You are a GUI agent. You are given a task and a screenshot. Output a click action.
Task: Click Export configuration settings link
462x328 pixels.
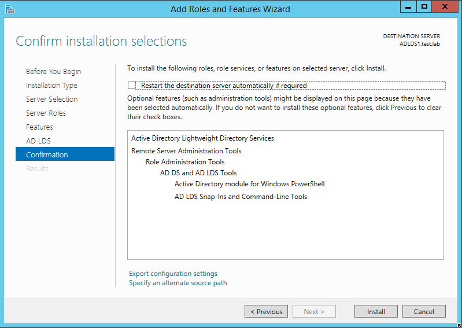click(x=173, y=274)
